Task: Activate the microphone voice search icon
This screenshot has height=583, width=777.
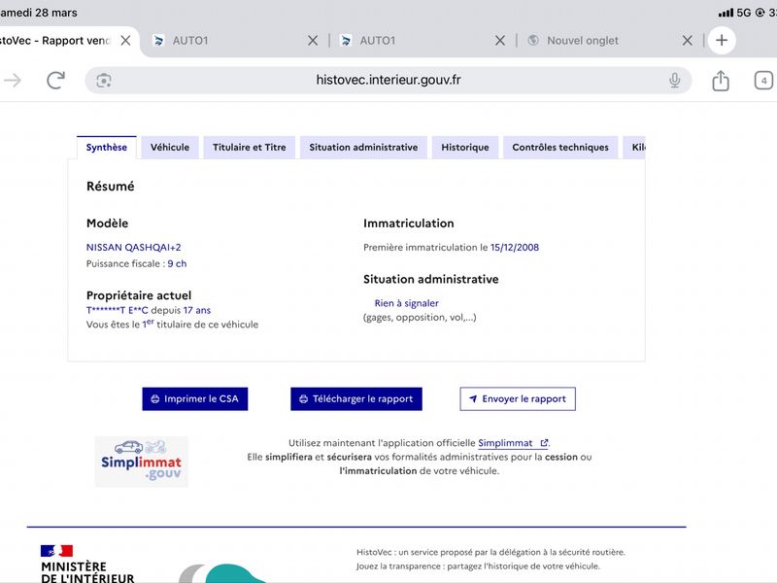Action: tap(674, 81)
